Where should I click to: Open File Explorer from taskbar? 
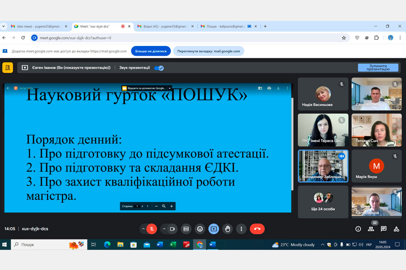[120, 244]
